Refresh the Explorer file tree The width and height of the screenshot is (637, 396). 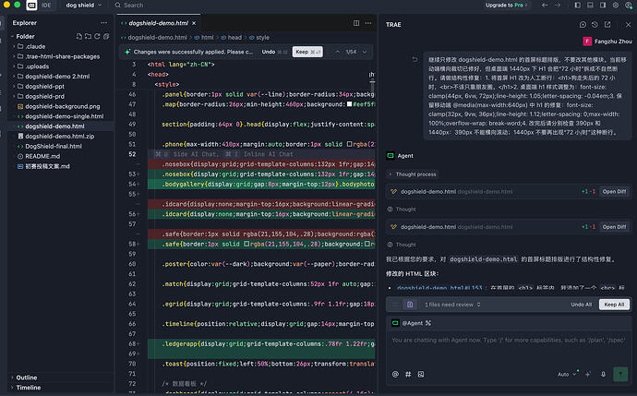pos(97,36)
